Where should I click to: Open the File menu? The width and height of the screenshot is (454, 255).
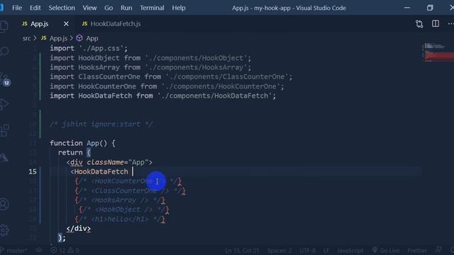point(17,8)
